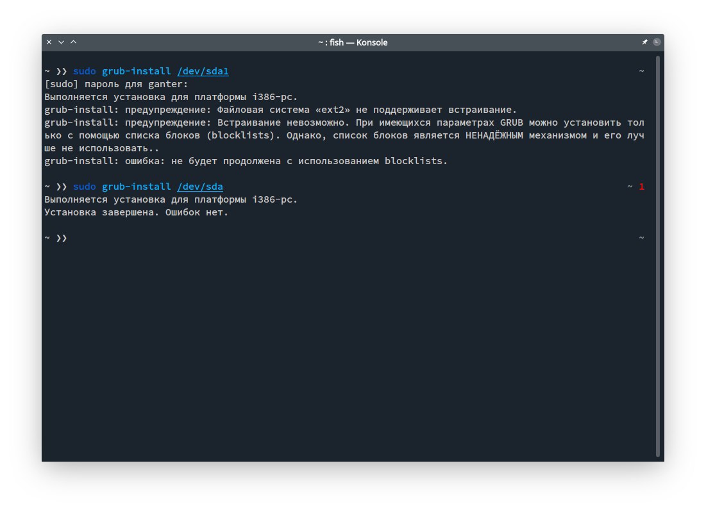
Task: Click 'ше не использовать..' line
Action: 102,148
